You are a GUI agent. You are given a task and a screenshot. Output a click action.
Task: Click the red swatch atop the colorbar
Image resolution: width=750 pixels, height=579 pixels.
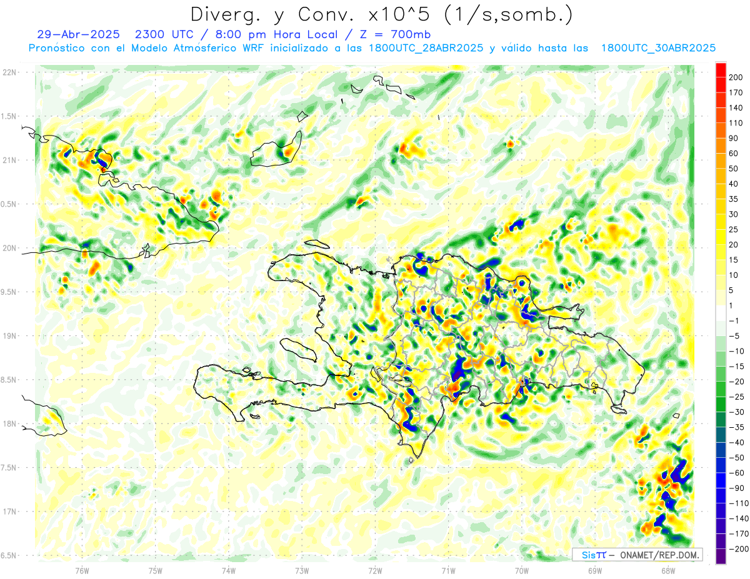(x=721, y=69)
